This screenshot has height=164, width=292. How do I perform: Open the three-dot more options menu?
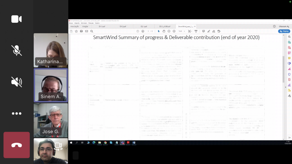[x=17, y=114]
